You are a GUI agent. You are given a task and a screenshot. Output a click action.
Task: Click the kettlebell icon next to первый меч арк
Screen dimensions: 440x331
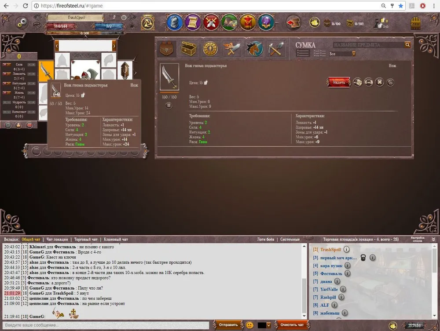(x=363, y=258)
